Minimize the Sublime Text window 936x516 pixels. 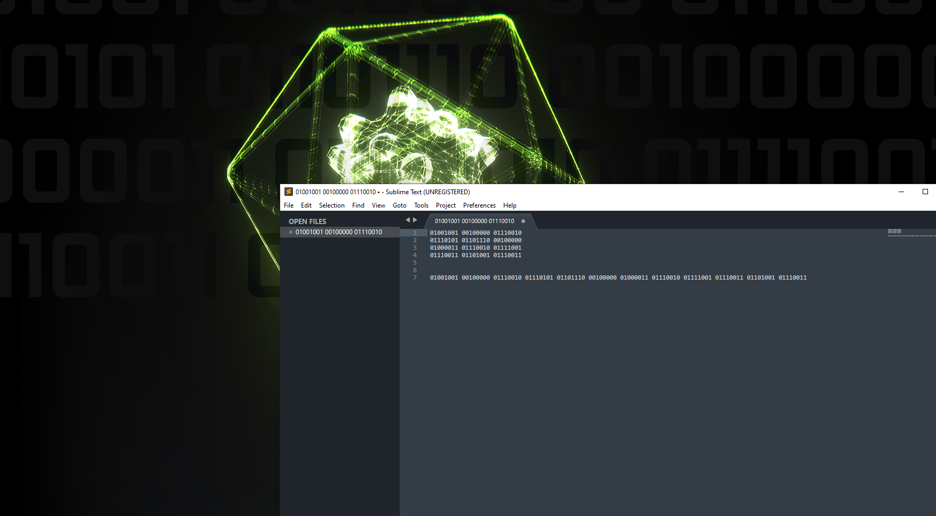coord(901,192)
